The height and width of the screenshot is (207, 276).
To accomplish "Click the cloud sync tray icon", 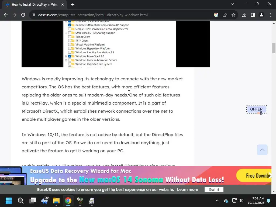I will 226,201.
